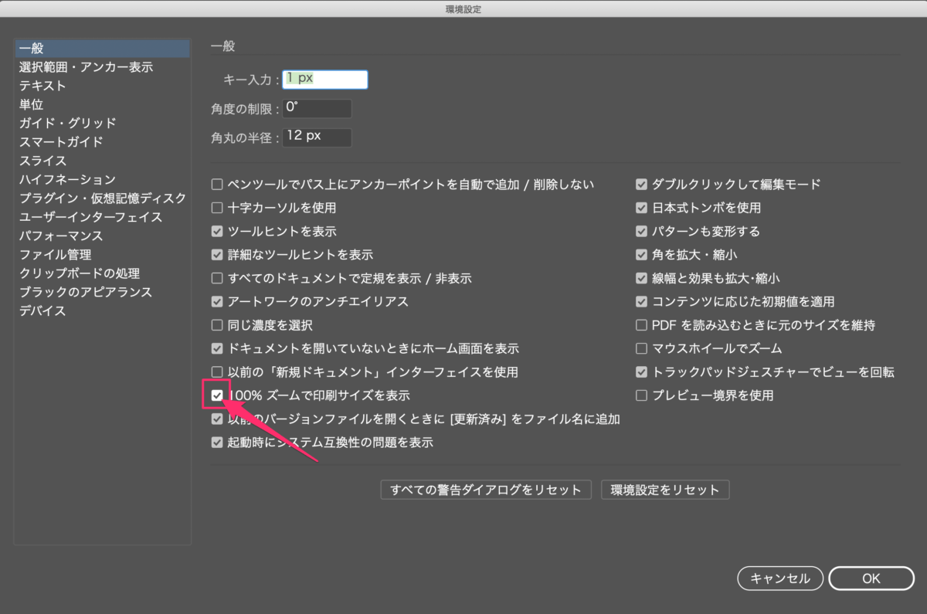Image resolution: width=927 pixels, height=614 pixels.
Task: Uncheck 日本式トンボを使用
Action: [x=641, y=208]
